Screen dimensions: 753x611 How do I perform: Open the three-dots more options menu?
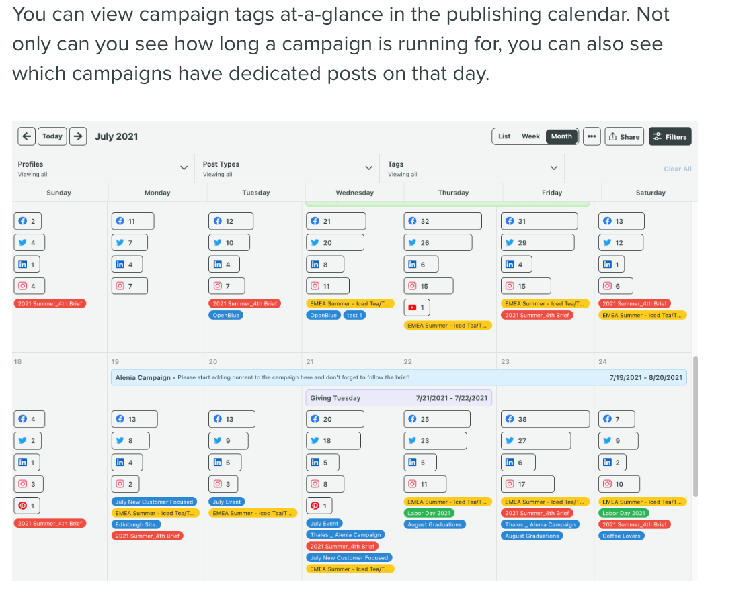(592, 136)
